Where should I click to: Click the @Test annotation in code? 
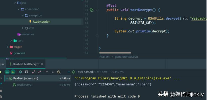coord(111,6)
